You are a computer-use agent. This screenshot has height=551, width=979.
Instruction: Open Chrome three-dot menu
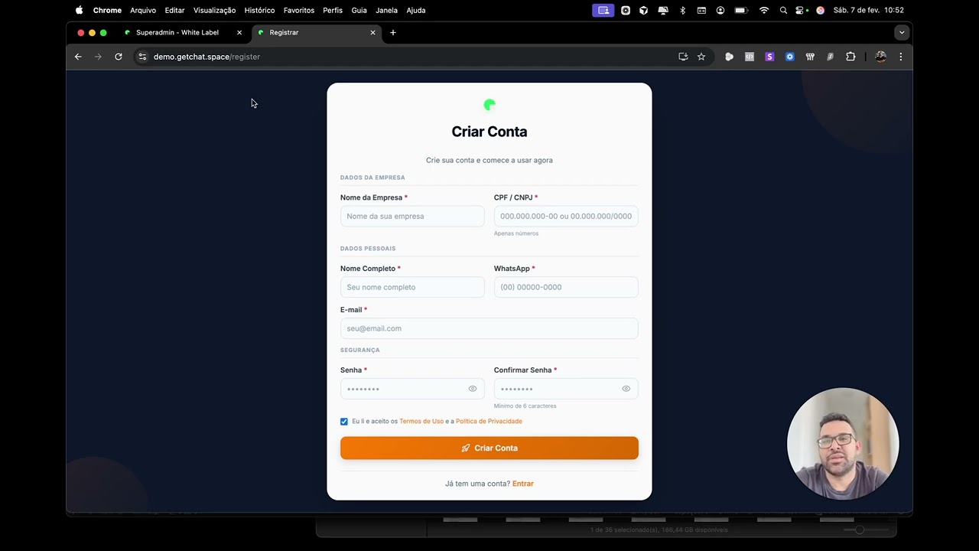[901, 57]
